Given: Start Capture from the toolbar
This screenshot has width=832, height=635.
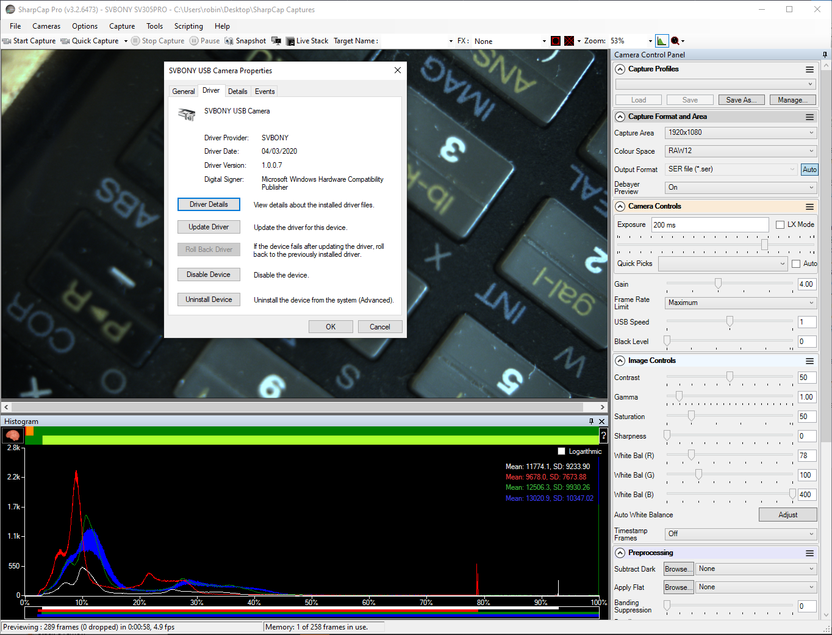Looking at the screenshot, I should (x=29, y=41).
